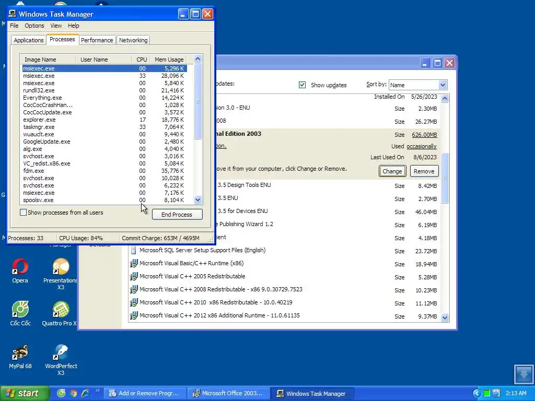Click the 626.00MB size link
This screenshot has height=401, width=535.
tap(424, 135)
